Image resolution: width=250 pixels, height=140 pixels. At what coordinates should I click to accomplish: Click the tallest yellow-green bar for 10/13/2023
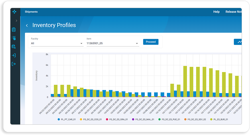tap(185, 81)
